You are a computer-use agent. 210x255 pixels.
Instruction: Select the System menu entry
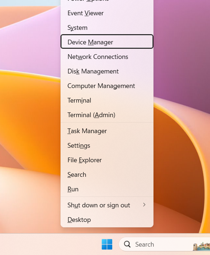coord(107,28)
